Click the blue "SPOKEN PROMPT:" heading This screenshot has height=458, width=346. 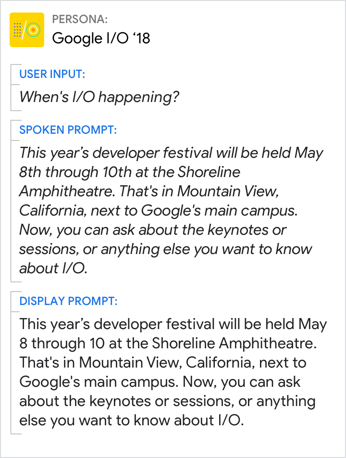68,130
